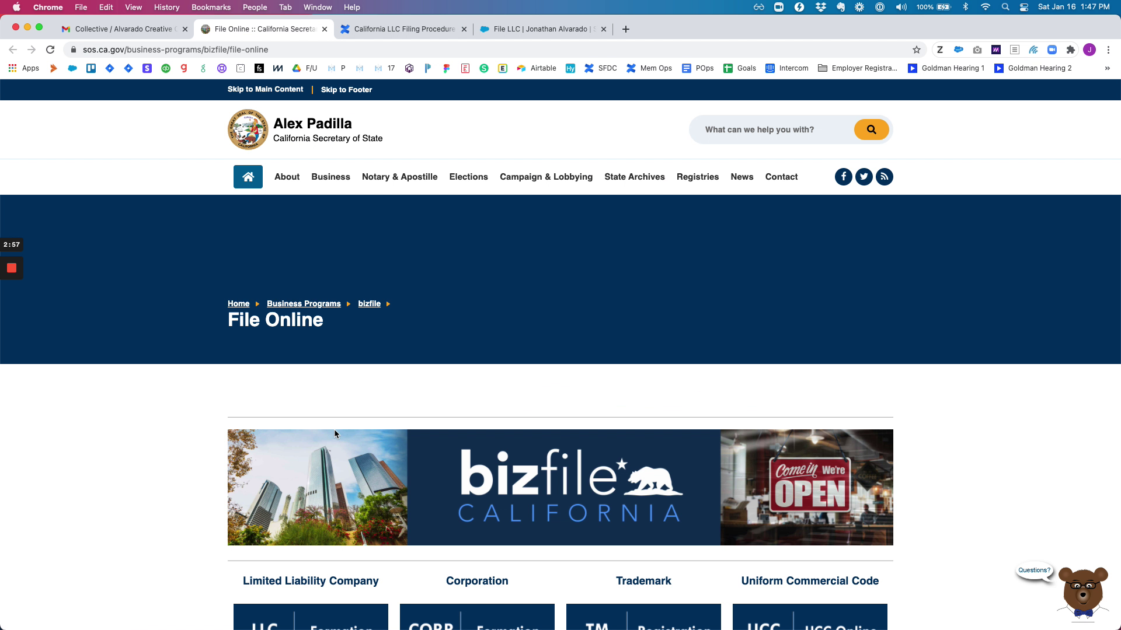Expand the hidden bookmarks overflow chevron
1121x630 pixels.
[1107, 68]
